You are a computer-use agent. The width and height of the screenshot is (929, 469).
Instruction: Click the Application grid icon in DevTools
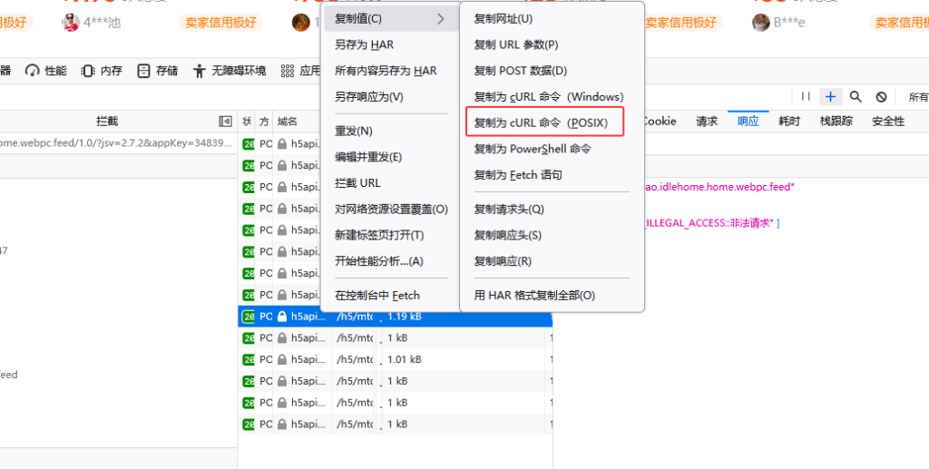point(288,71)
